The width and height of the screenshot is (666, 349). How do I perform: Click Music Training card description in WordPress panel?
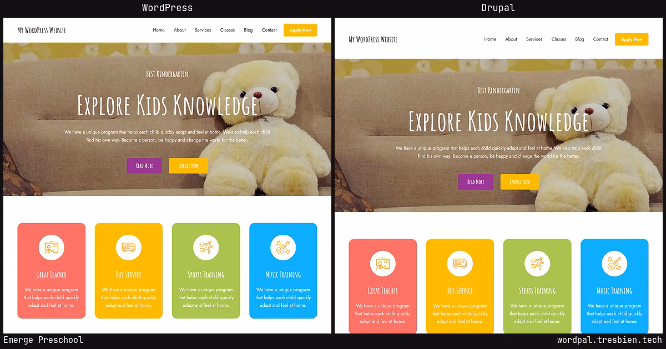(x=283, y=297)
